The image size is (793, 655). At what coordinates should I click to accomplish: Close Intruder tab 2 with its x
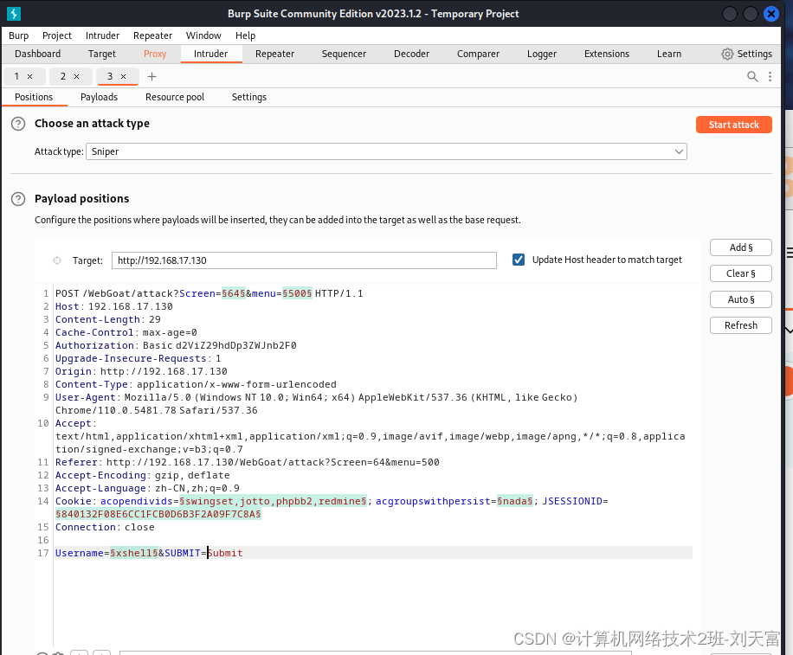tap(77, 76)
